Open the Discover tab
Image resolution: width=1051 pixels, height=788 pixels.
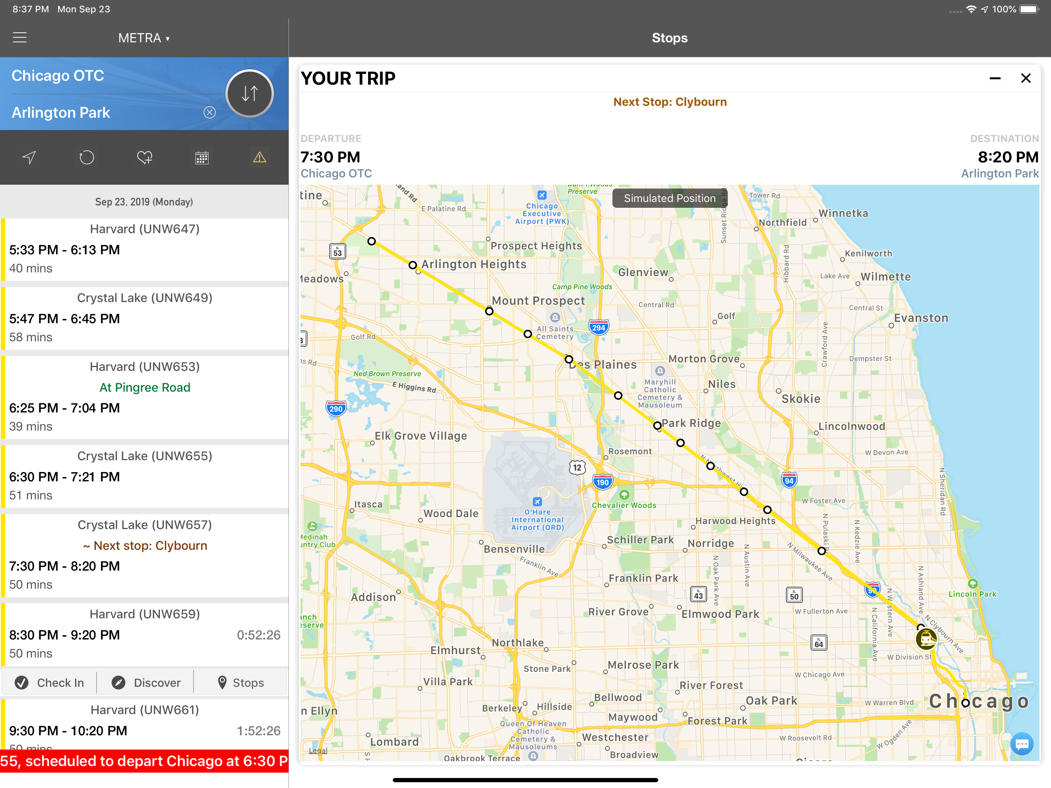(x=146, y=683)
